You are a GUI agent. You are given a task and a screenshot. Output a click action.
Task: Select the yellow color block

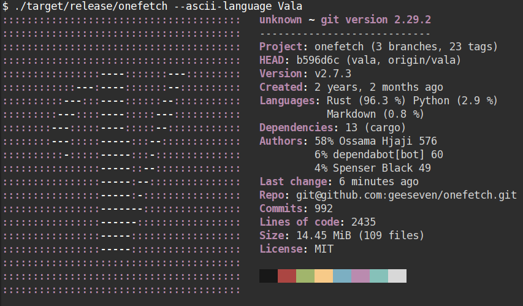tap(324, 276)
